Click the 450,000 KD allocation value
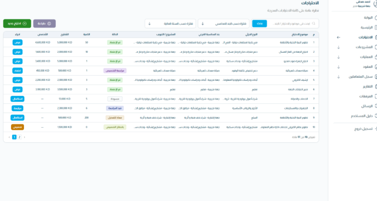The image size is (377, 201). 43,71
